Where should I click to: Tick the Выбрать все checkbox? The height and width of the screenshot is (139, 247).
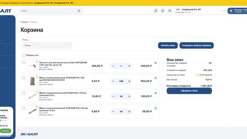24,55
